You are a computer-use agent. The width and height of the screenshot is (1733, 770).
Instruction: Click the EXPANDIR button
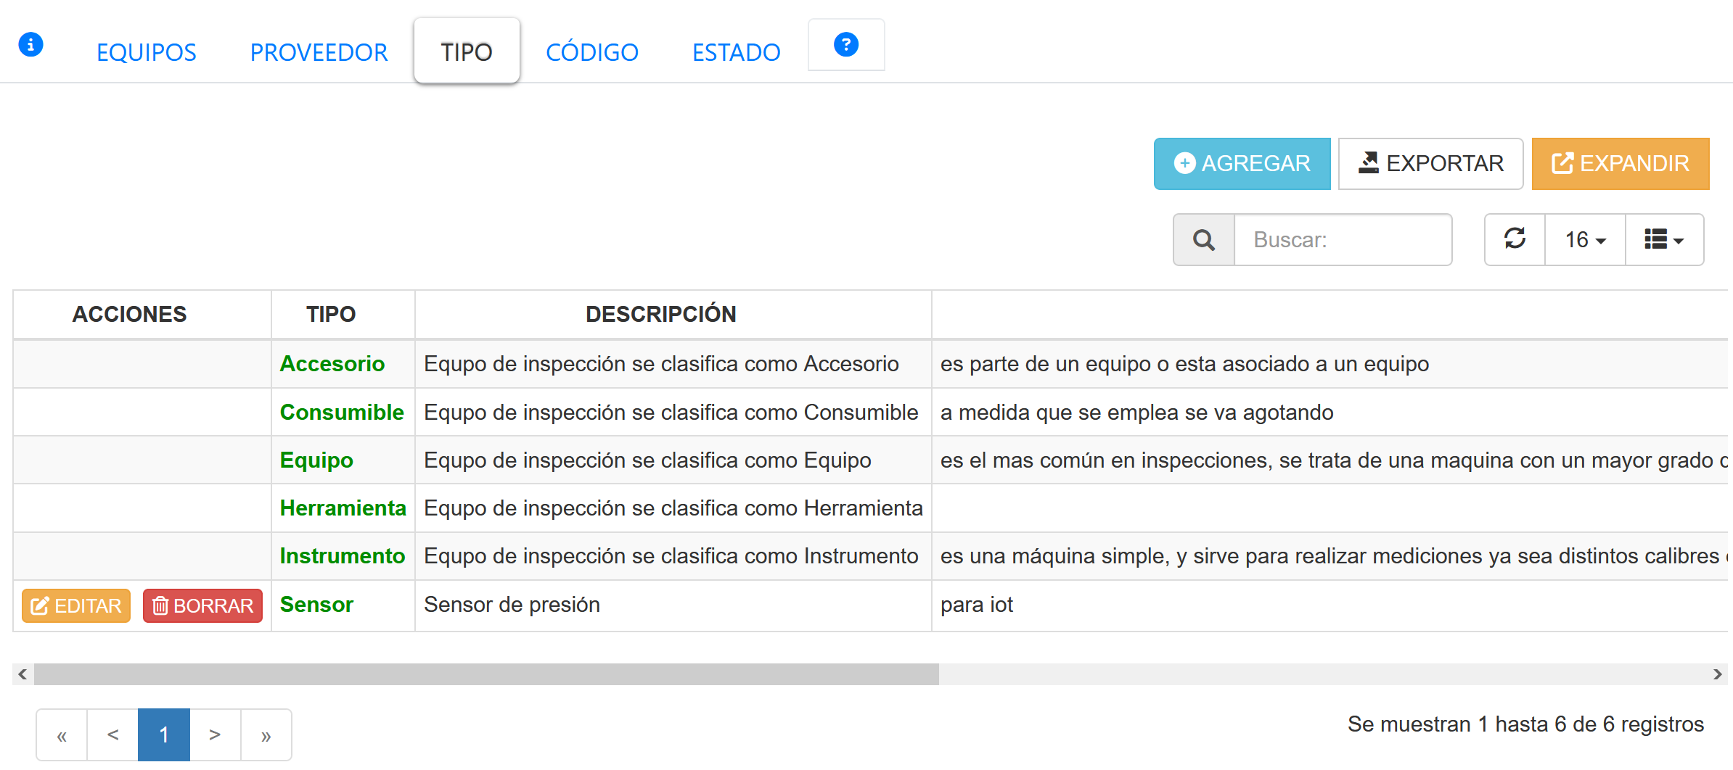click(x=1620, y=164)
